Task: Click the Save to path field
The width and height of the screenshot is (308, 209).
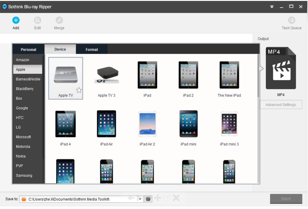Action: tap(81, 199)
